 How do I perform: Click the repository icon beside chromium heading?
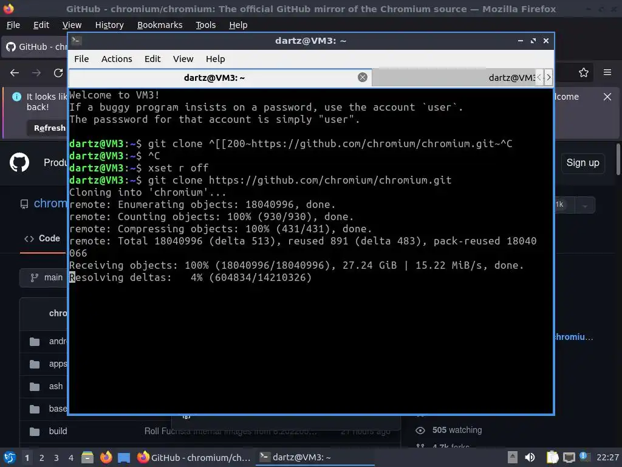tap(24, 204)
